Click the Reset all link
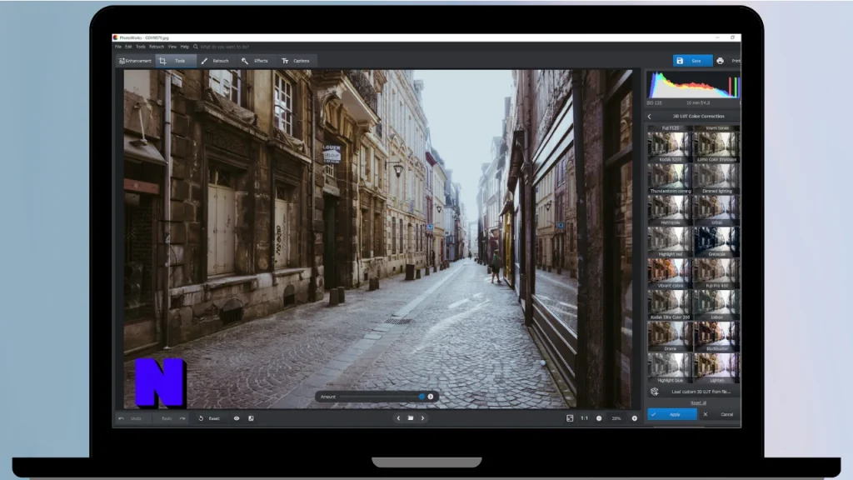This screenshot has height=480, width=853. click(x=699, y=403)
